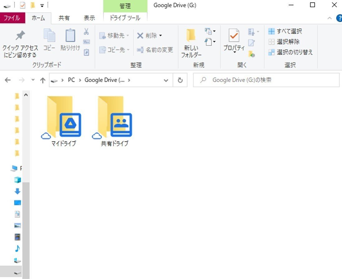
Task: Expand address bar history dropdown
Action: [166, 80]
